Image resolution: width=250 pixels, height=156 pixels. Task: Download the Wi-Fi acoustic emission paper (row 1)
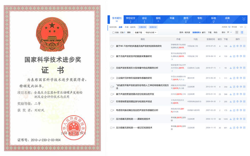(x=231, y=46)
